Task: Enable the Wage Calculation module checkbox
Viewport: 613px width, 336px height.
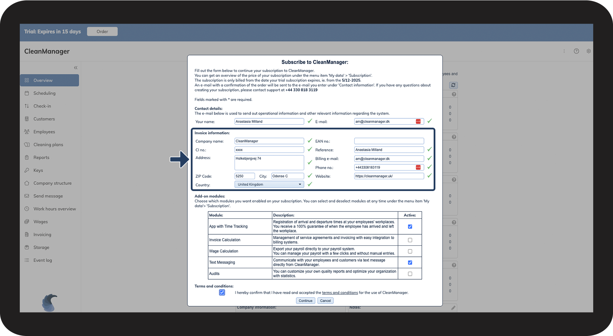Action: click(x=410, y=252)
